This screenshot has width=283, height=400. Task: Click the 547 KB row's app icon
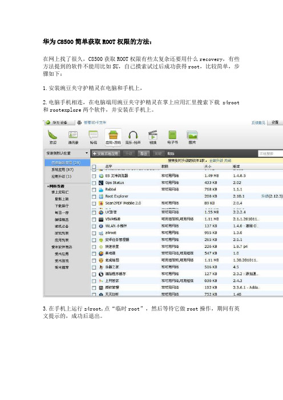[101, 254]
